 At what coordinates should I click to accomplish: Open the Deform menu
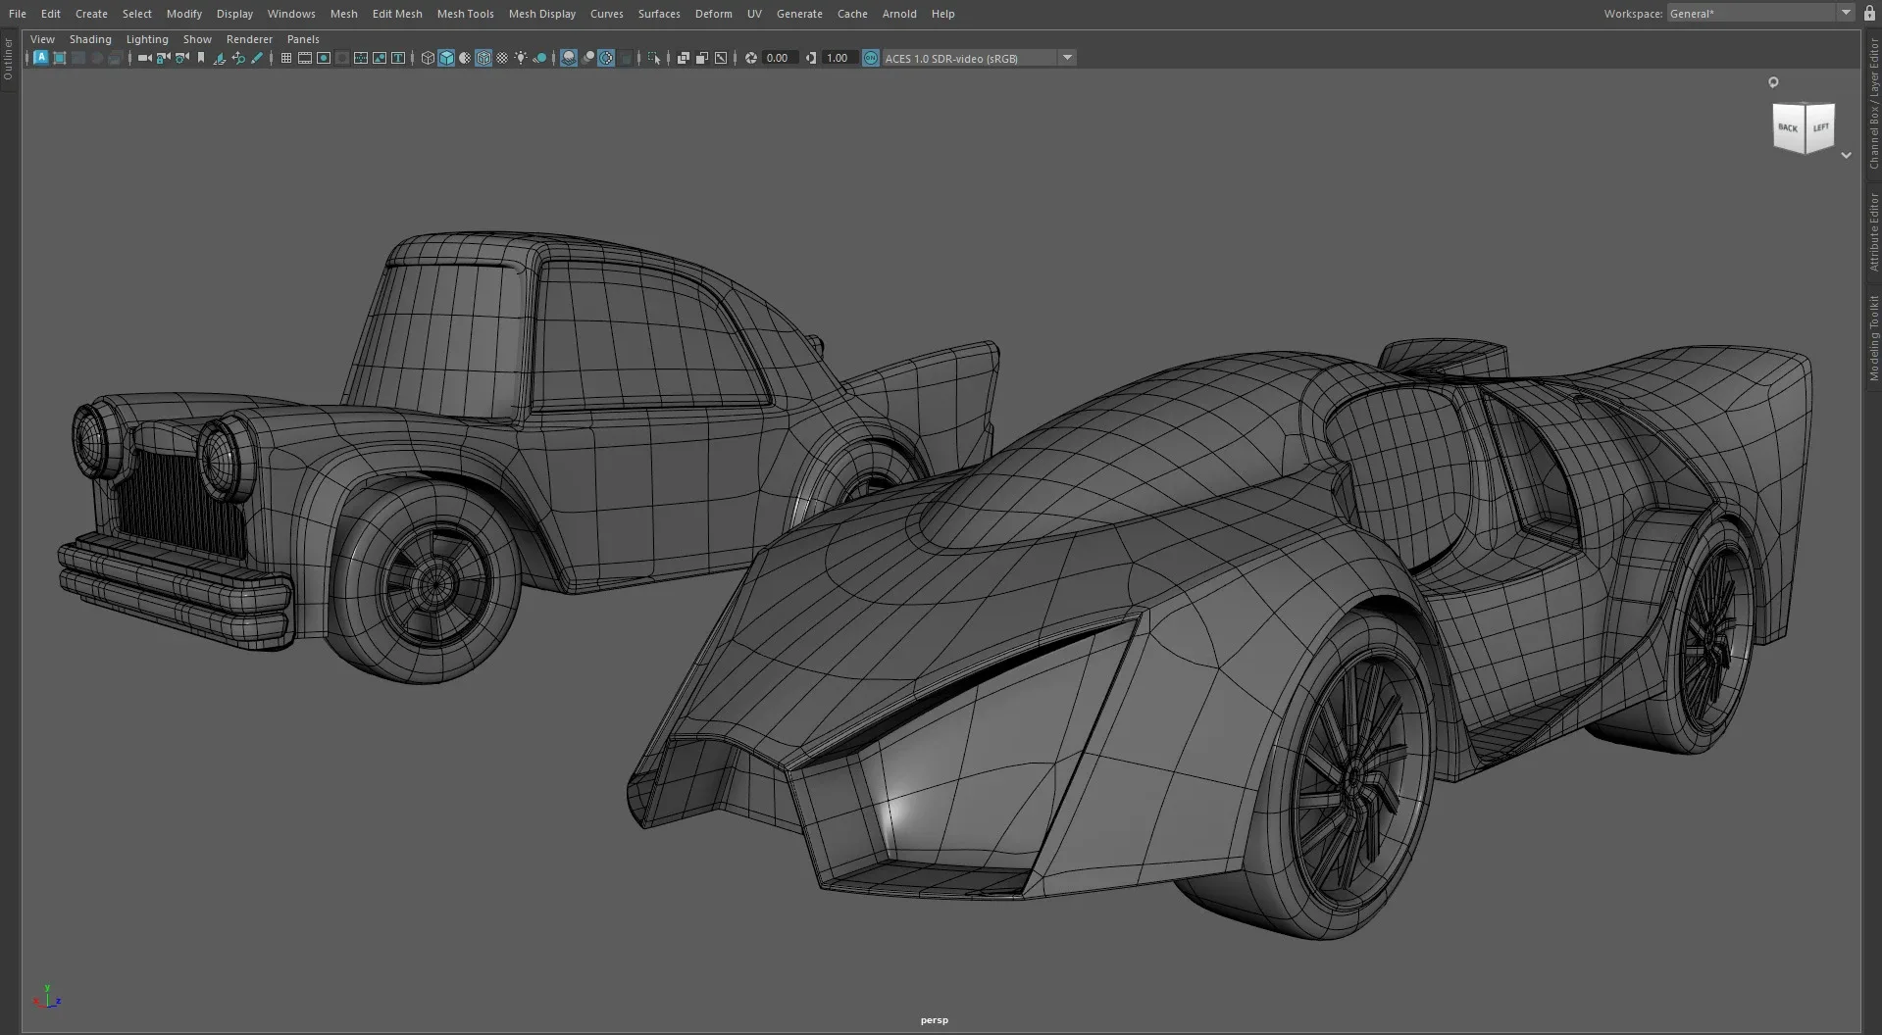pyautogui.click(x=713, y=14)
